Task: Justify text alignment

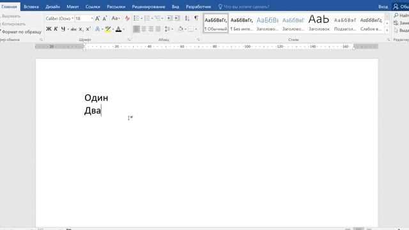Action: [158, 29]
